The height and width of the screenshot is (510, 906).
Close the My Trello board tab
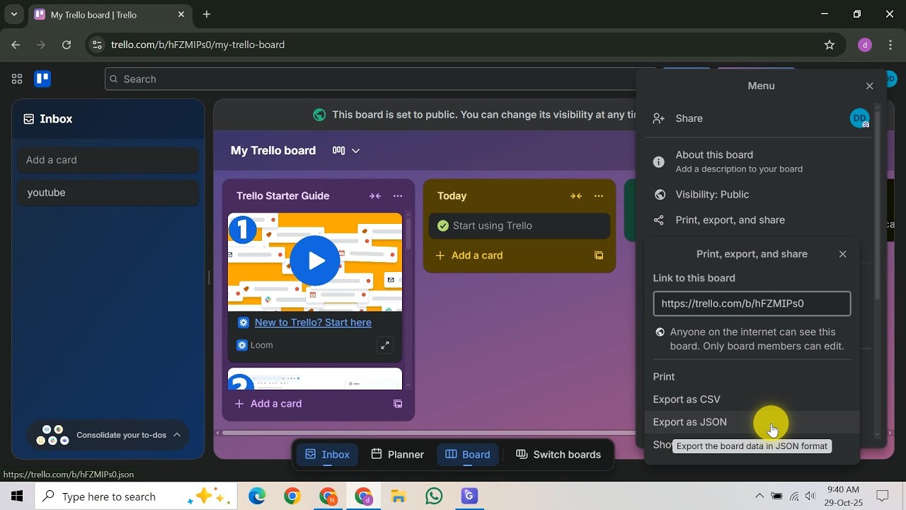tap(181, 14)
